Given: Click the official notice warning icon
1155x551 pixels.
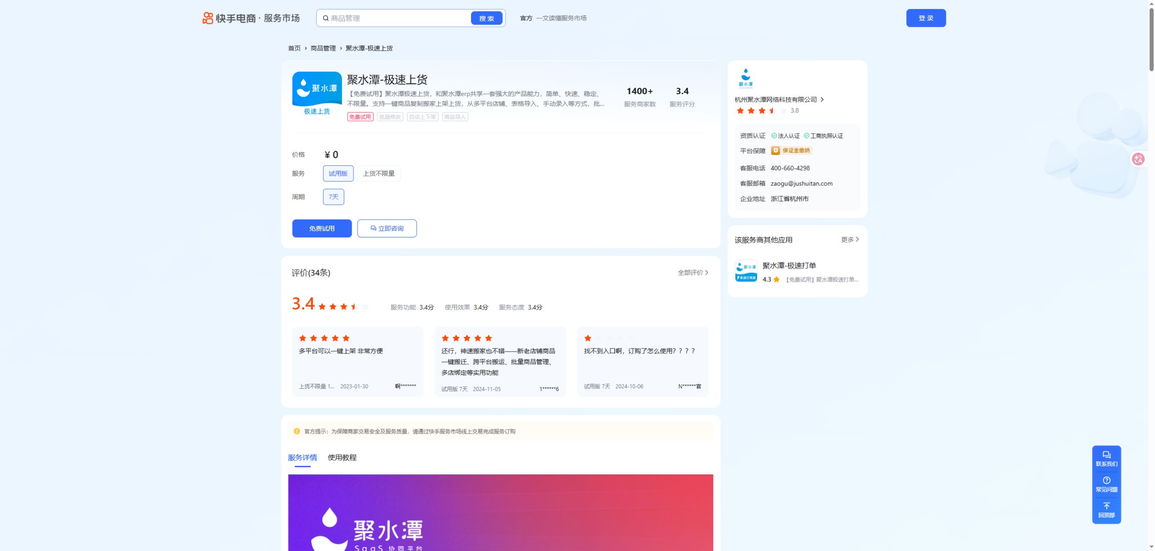Looking at the screenshot, I should click(x=297, y=431).
